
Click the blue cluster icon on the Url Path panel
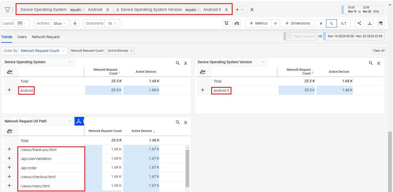pyautogui.click(x=79, y=121)
